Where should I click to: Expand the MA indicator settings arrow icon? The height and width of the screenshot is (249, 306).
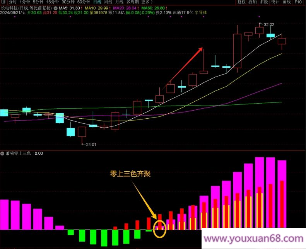56,8
